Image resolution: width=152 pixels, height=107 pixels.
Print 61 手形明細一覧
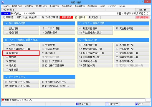(x=131, y=61)
